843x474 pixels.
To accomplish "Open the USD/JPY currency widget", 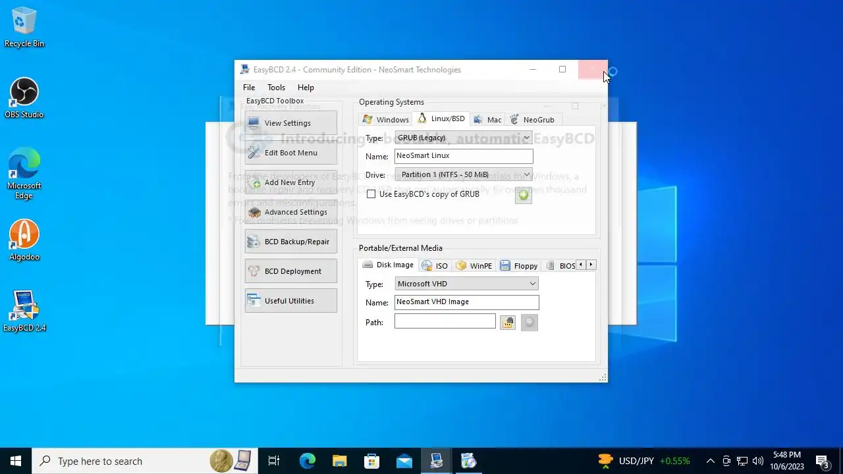I will click(644, 461).
